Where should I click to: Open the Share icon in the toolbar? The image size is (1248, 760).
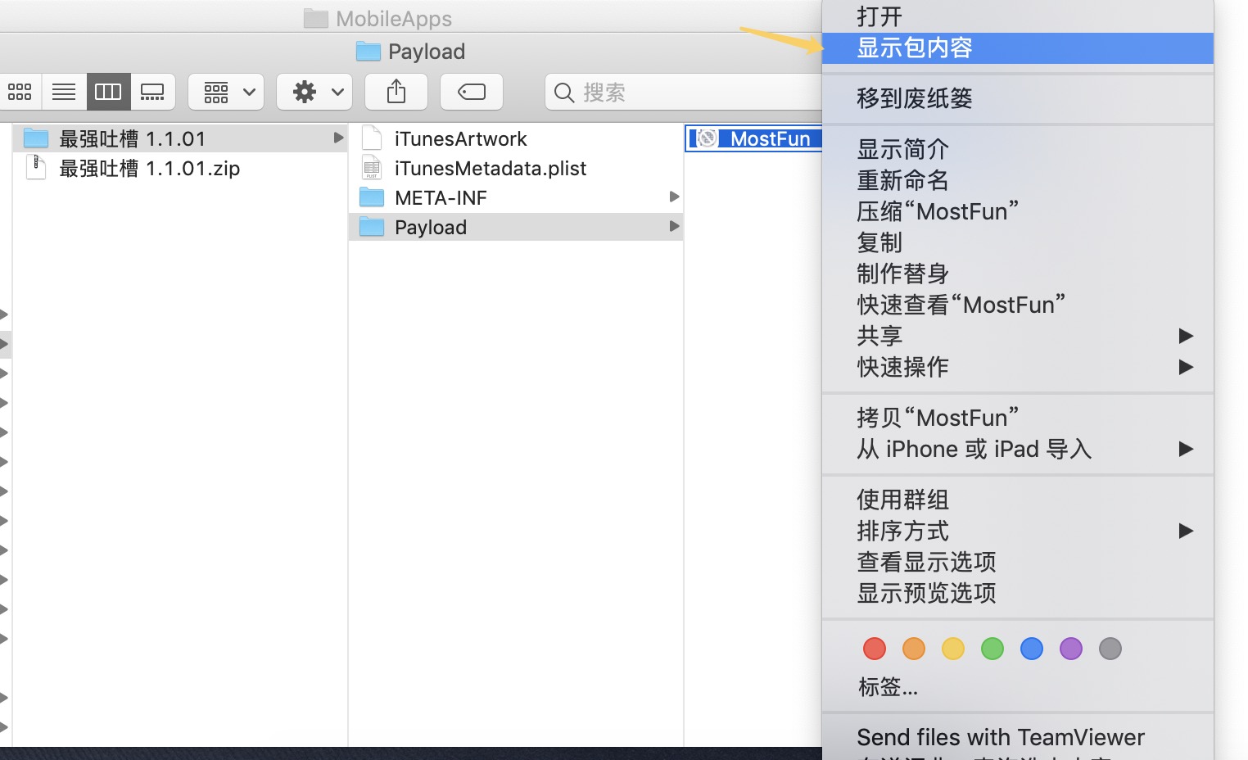(x=396, y=92)
